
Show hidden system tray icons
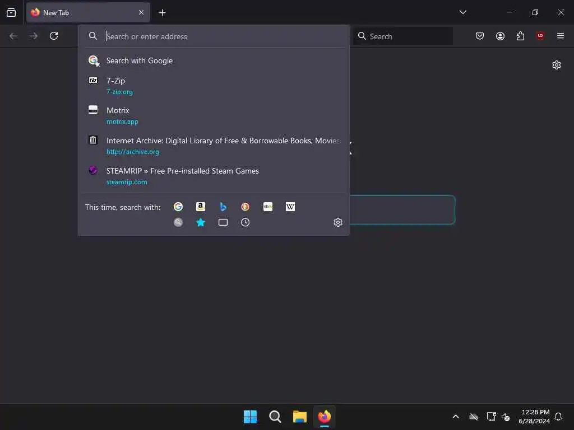(456, 417)
